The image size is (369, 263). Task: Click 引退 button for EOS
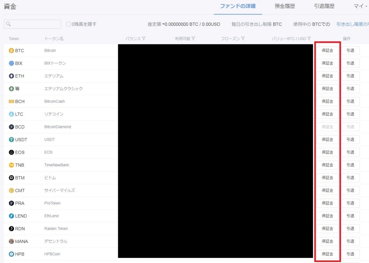click(x=350, y=152)
